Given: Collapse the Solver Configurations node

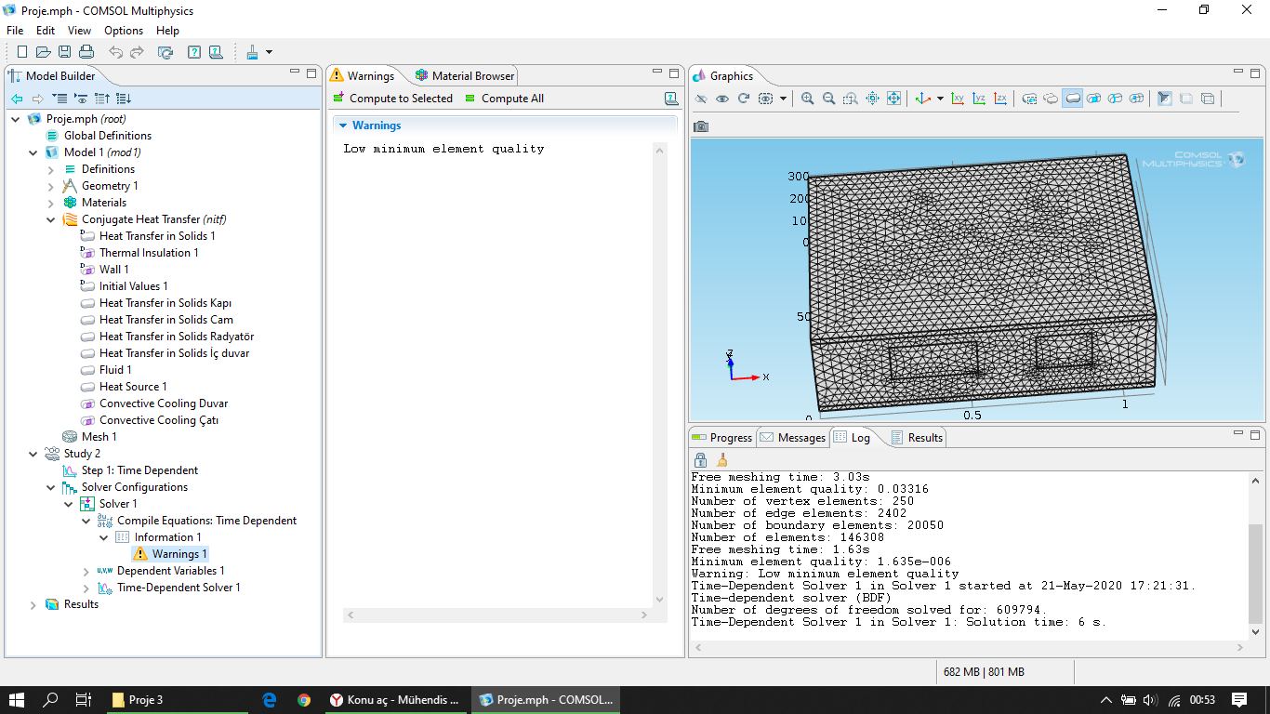Looking at the screenshot, I should click(x=51, y=487).
